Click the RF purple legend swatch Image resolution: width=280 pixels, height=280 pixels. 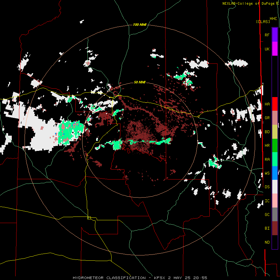click(275, 35)
